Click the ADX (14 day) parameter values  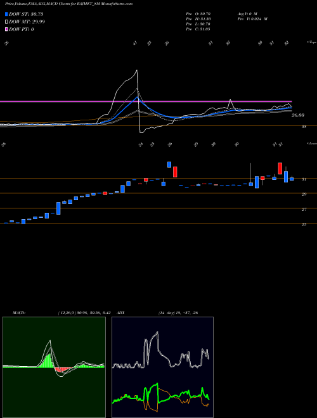click(178, 313)
